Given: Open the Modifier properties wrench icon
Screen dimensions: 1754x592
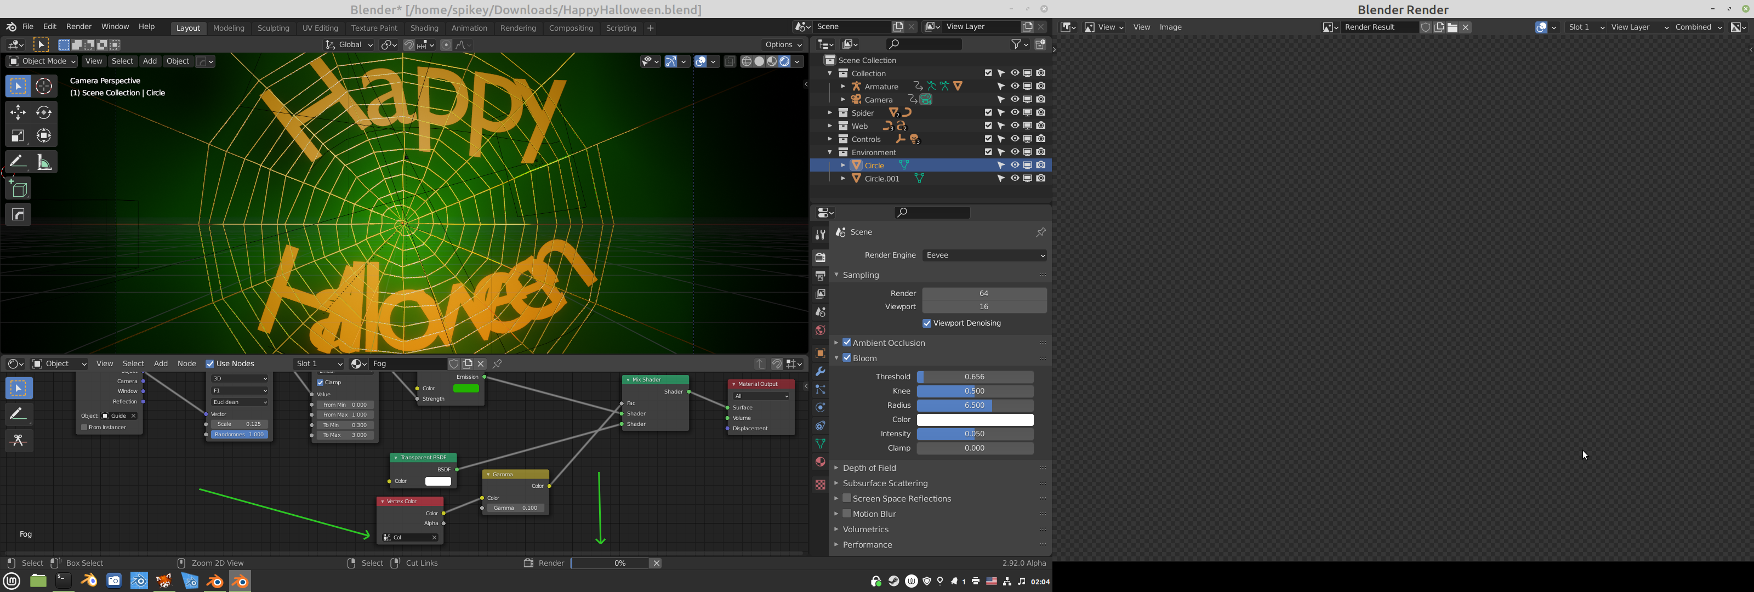Looking at the screenshot, I should [820, 372].
